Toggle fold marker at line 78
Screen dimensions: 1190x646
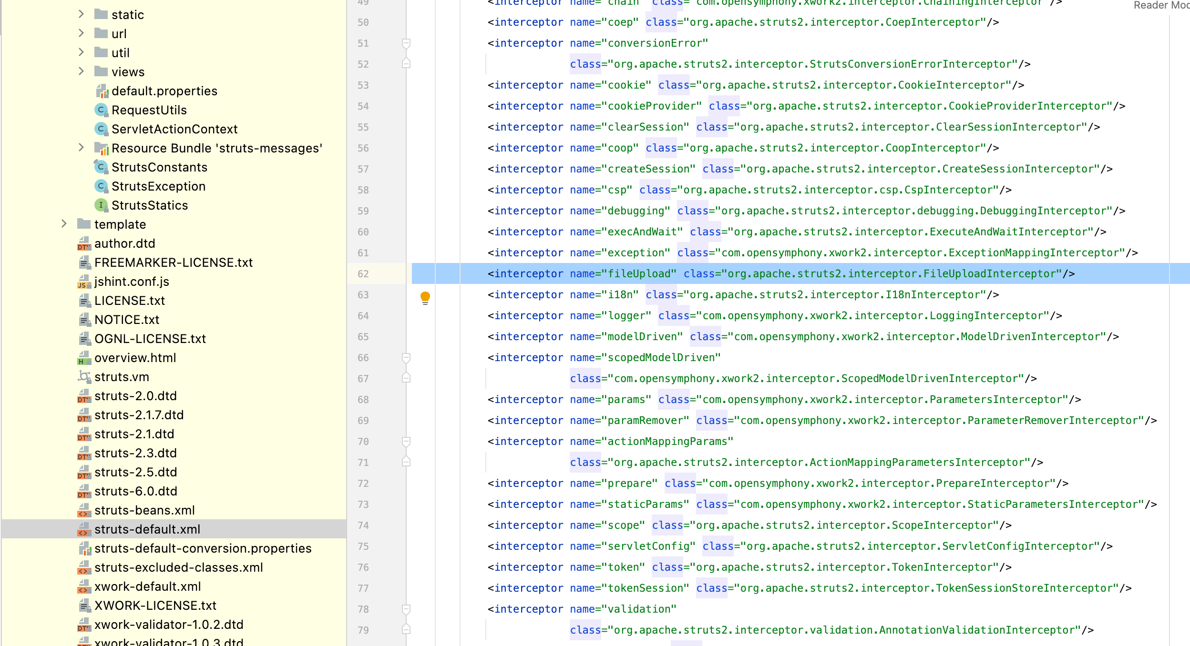click(406, 609)
